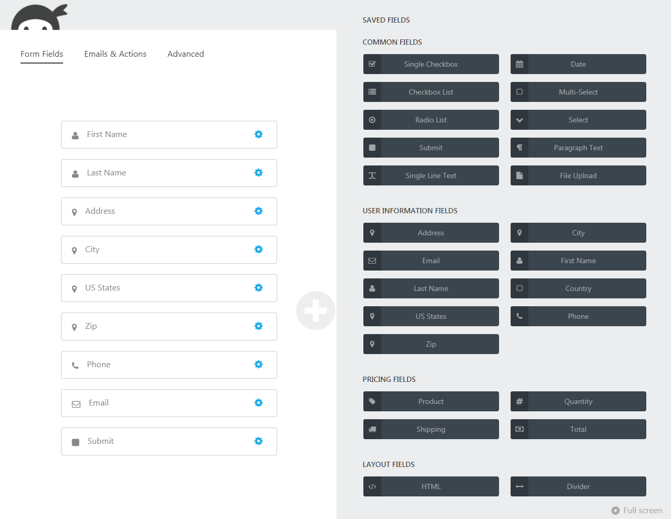Select the Address field in the form
This screenshot has width=671, height=519.
coord(158,211)
